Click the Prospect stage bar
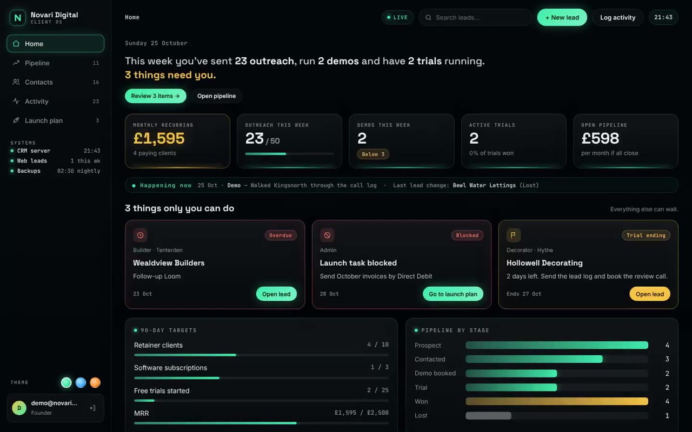The height and width of the screenshot is (432, 692). pyautogui.click(x=557, y=345)
